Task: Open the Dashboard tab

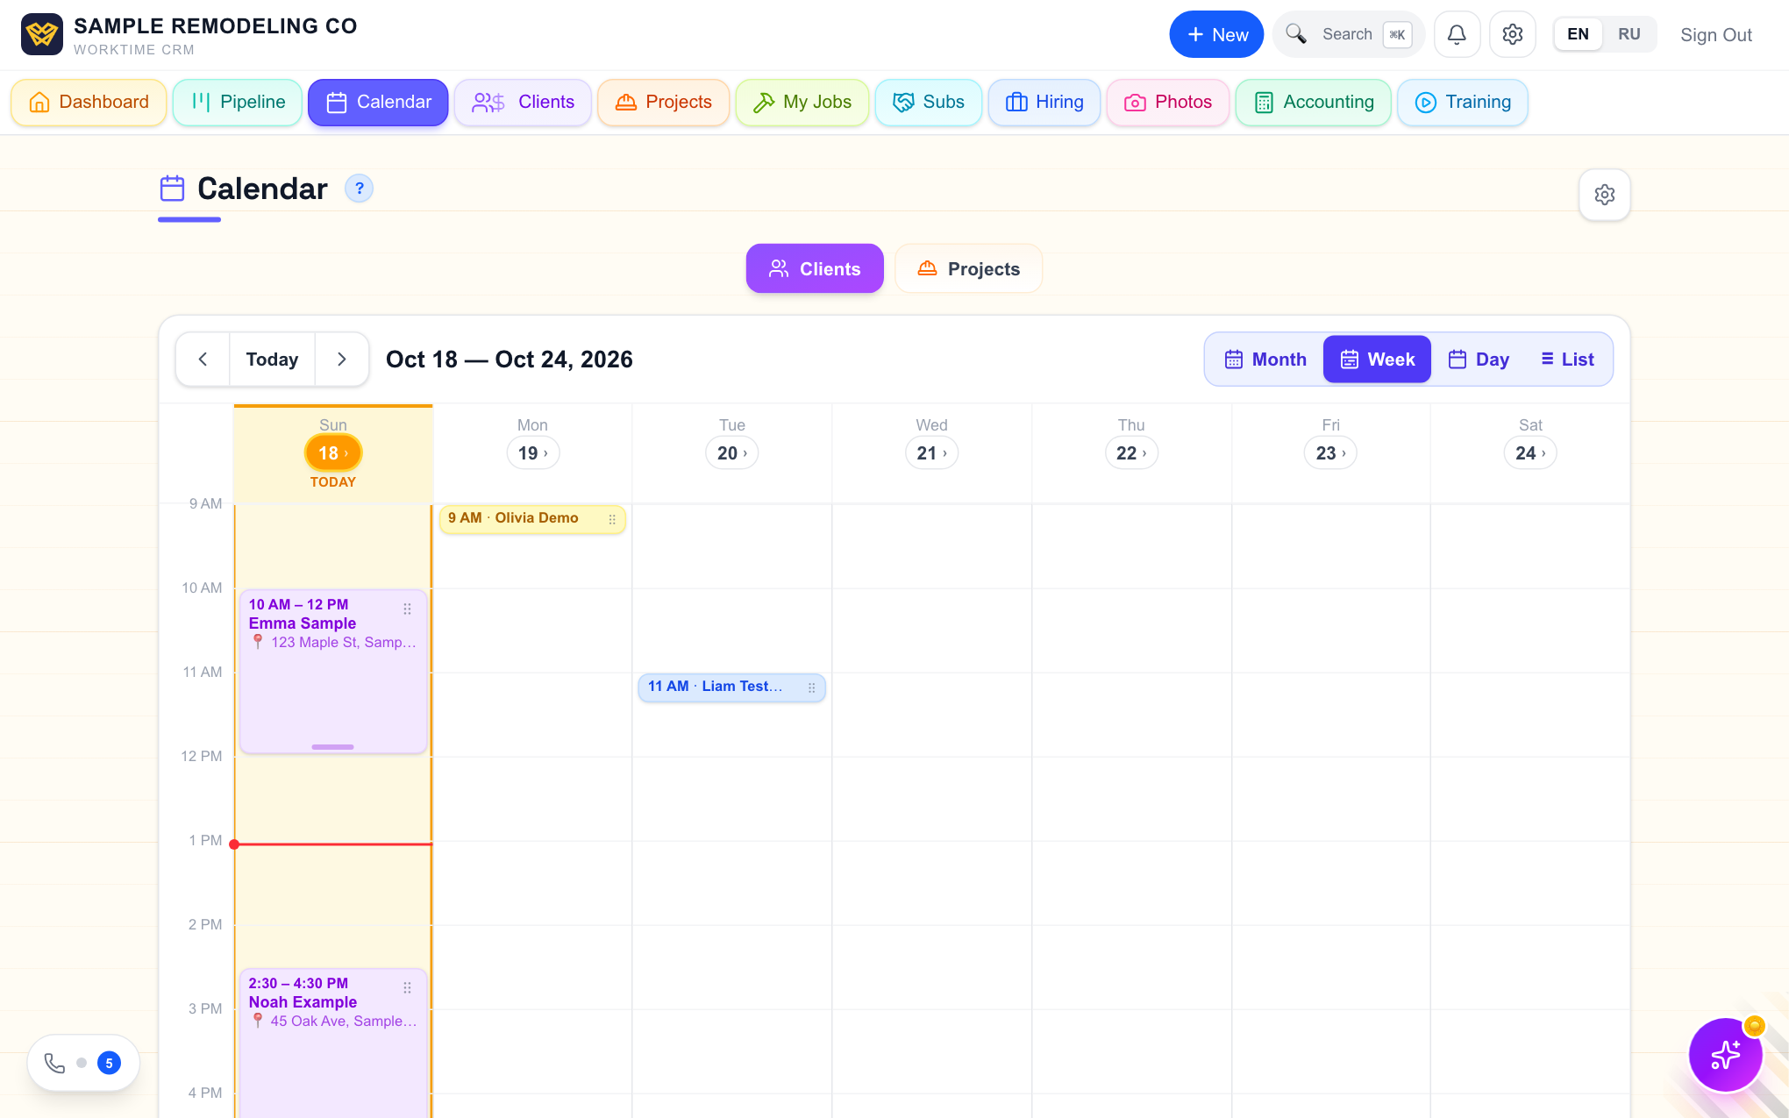Action: [x=89, y=103]
